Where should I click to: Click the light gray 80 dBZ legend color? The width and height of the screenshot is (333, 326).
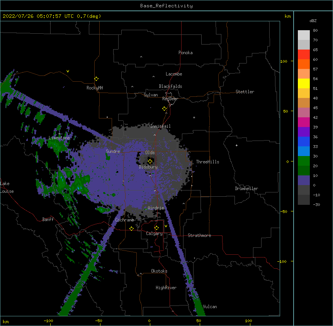click(304, 35)
